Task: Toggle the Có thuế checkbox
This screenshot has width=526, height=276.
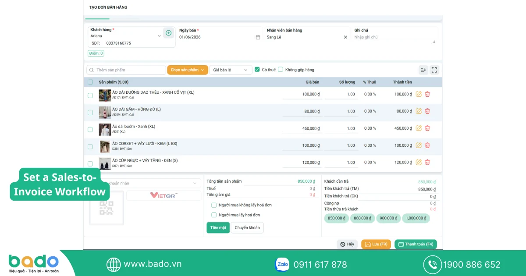Action: [x=257, y=70]
